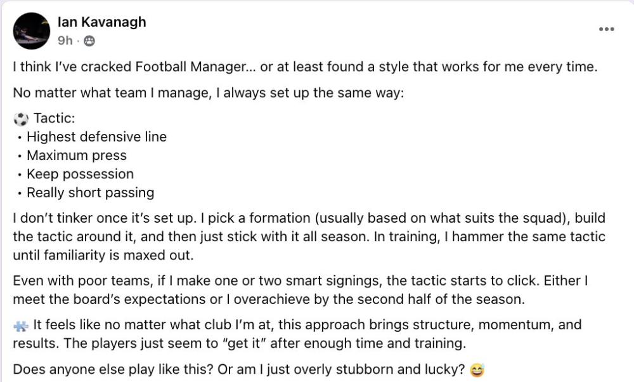Open the 9h post timestamp link
The image size is (634, 382).
pyautogui.click(x=65, y=41)
